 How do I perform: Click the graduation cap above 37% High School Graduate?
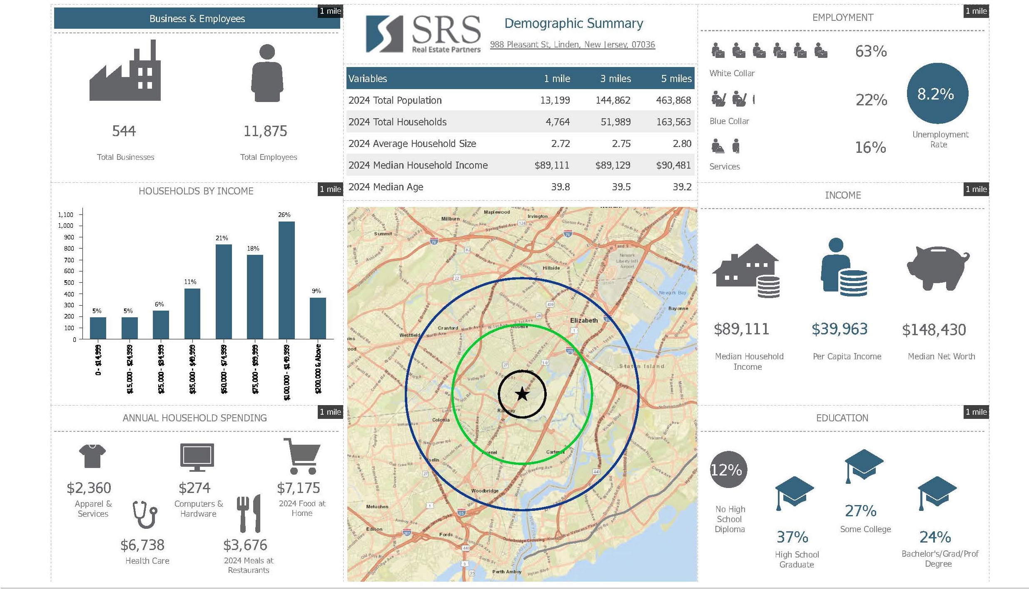[x=794, y=493]
